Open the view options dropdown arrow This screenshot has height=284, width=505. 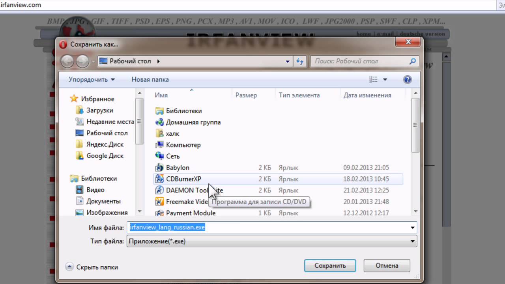[385, 80]
